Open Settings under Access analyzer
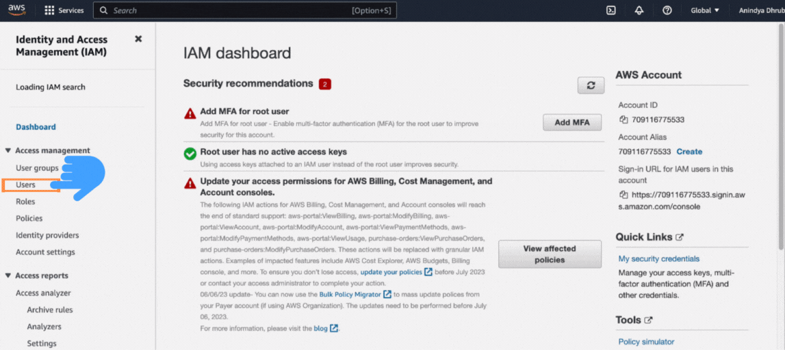 pyautogui.click(x=42, y=344)
